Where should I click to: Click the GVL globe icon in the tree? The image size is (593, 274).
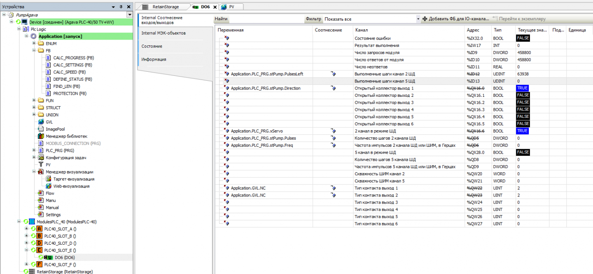41,122
